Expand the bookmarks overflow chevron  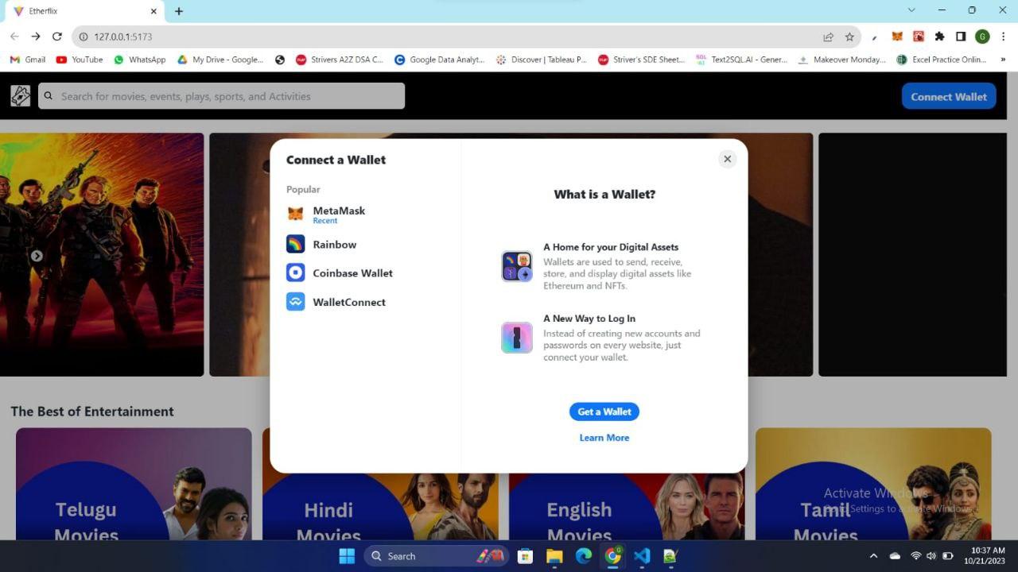click(x=1003, y=60)
